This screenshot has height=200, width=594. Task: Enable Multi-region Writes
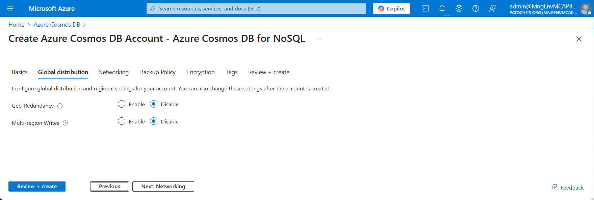(x=122, y=121)
